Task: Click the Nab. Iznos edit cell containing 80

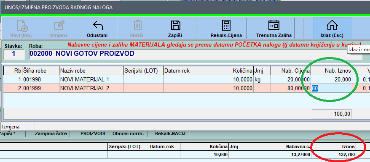Action: coord(332,89)
